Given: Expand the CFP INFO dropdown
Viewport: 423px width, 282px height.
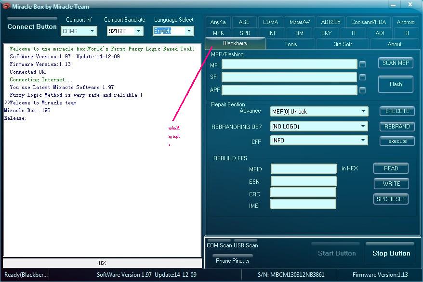Looking at the screenshot, I should point(319,141).
